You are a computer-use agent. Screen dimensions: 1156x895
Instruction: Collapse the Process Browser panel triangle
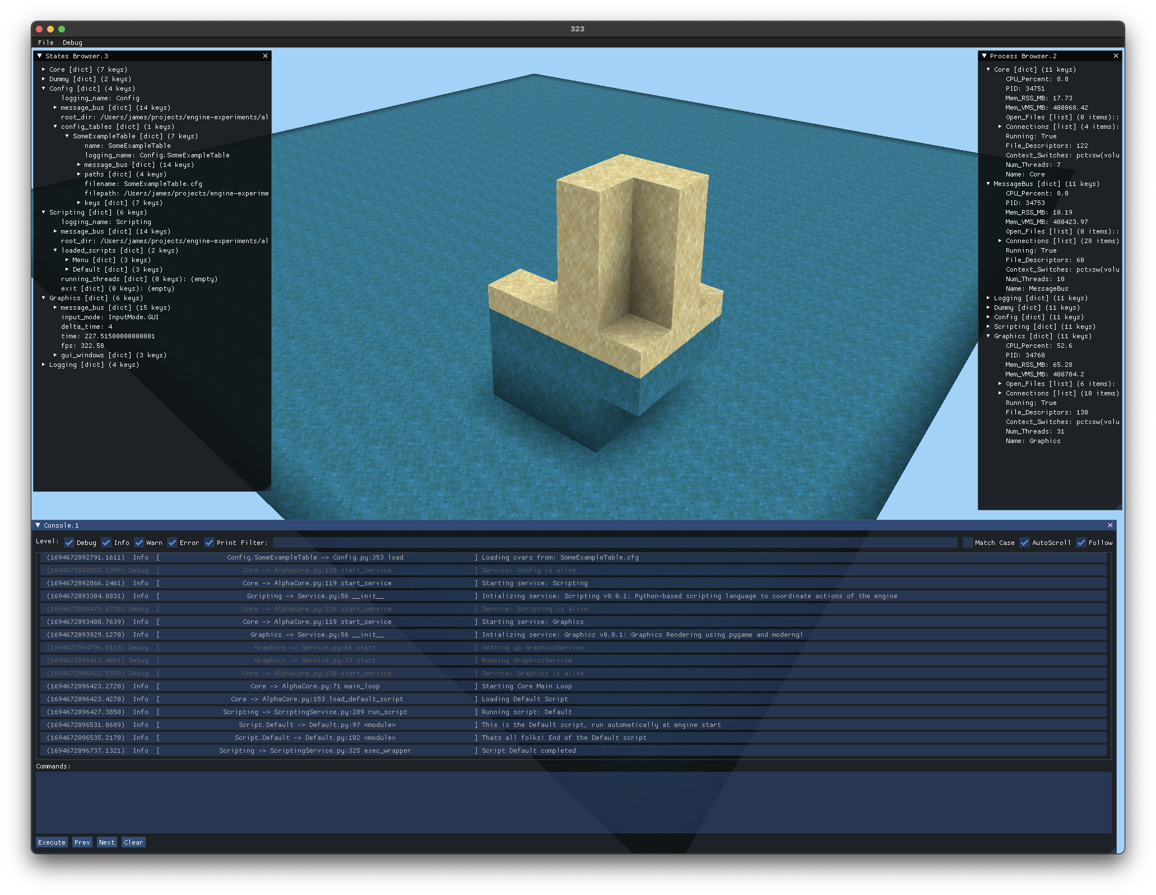(x=985, y=56)
